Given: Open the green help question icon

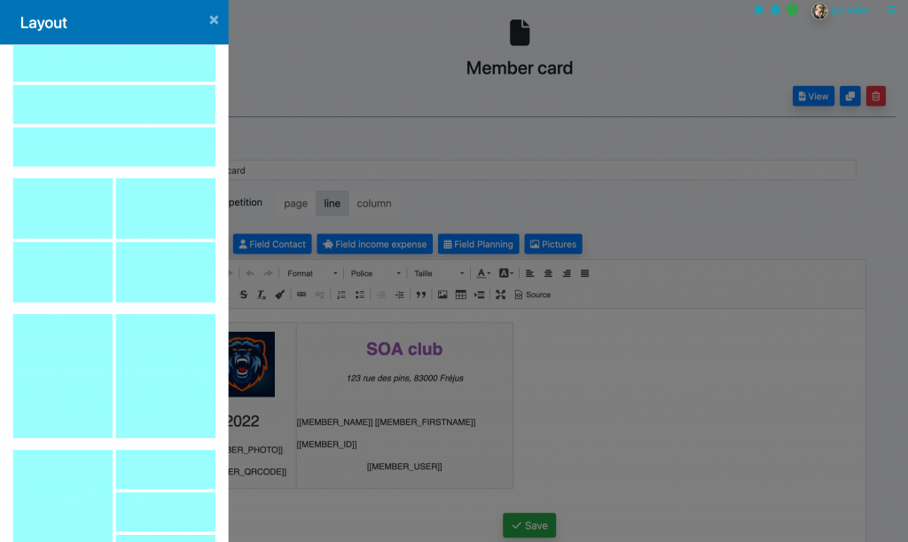Looking at the screenshot, I should (792, 10).
